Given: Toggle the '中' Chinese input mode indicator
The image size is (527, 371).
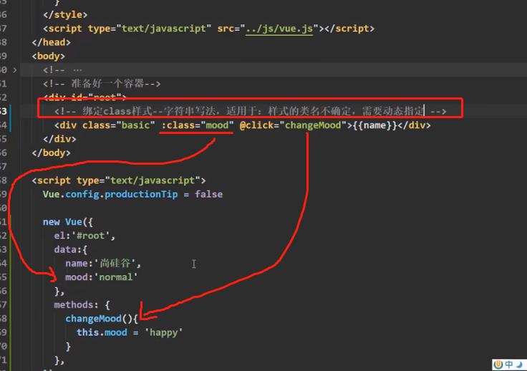Looking at the screenshot, I should (x=509, y=365).
